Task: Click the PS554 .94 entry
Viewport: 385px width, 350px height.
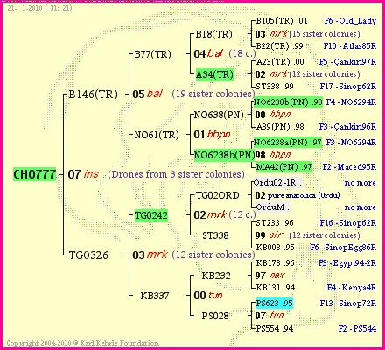Action: (275, 329)
